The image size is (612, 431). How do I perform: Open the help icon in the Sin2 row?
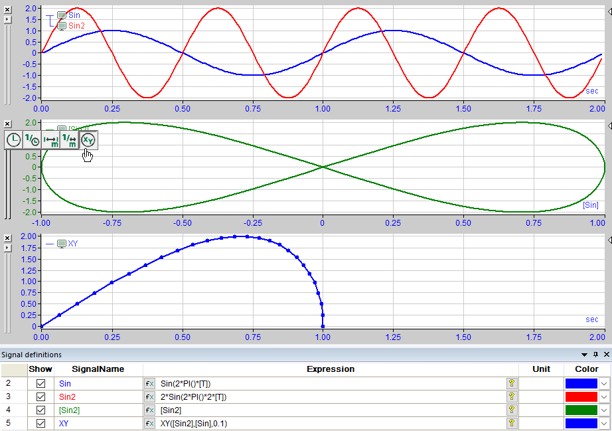point(512,396)
